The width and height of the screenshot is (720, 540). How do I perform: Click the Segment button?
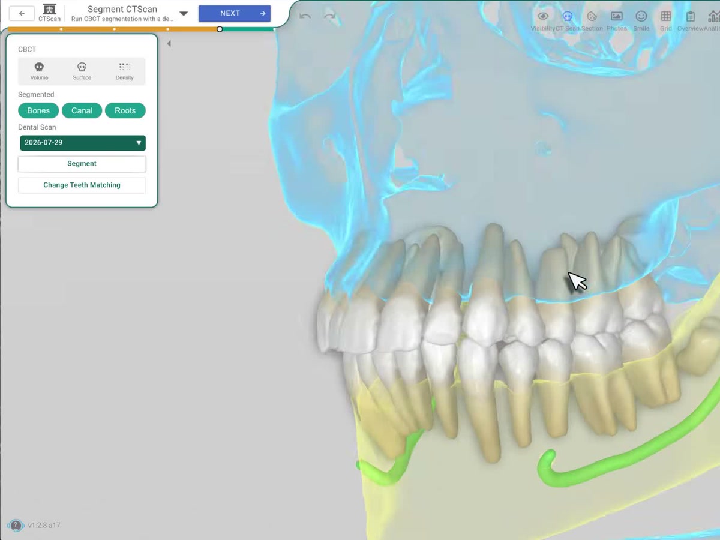[x=82, y=164]
